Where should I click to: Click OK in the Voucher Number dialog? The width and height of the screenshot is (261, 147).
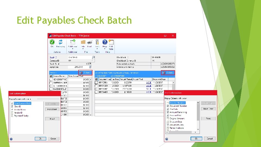(196, 139)
